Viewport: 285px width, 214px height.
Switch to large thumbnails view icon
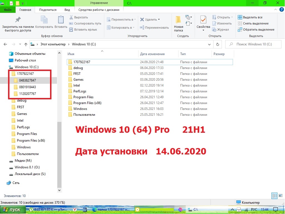pyautogui.click(x=281, y=196)
